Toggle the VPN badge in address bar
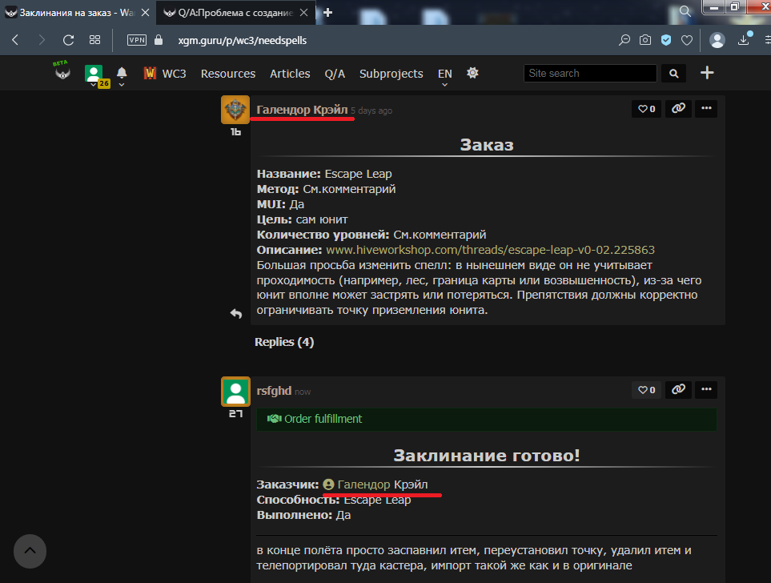This screenshot has width=771, height=583. [137, 40]
